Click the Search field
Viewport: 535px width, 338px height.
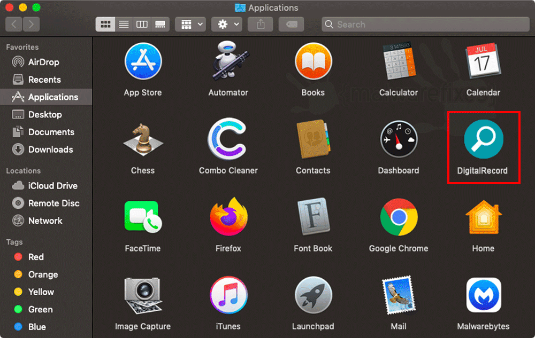[425, 24]
